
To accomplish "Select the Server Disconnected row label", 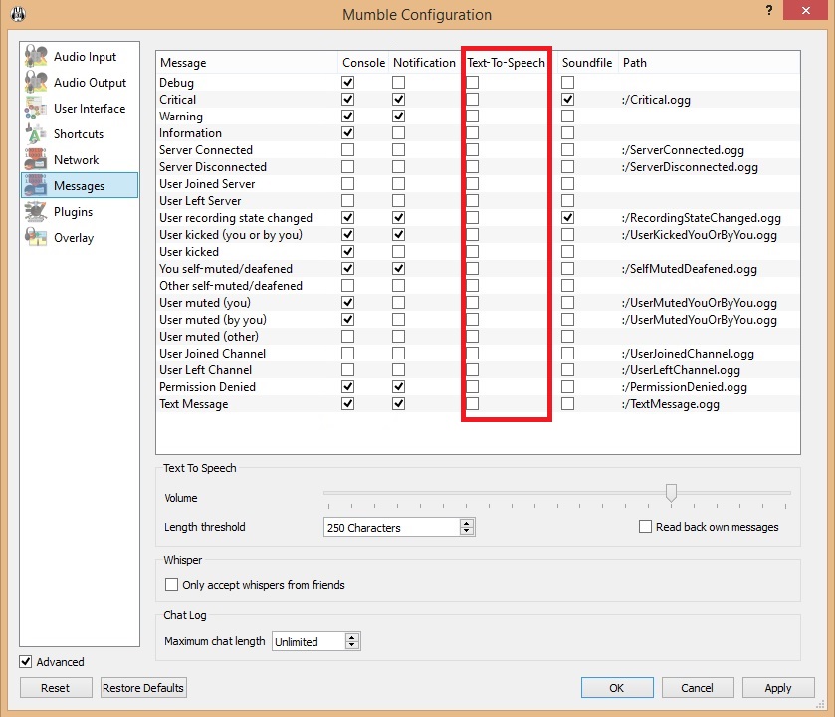I will coord(212,167).
